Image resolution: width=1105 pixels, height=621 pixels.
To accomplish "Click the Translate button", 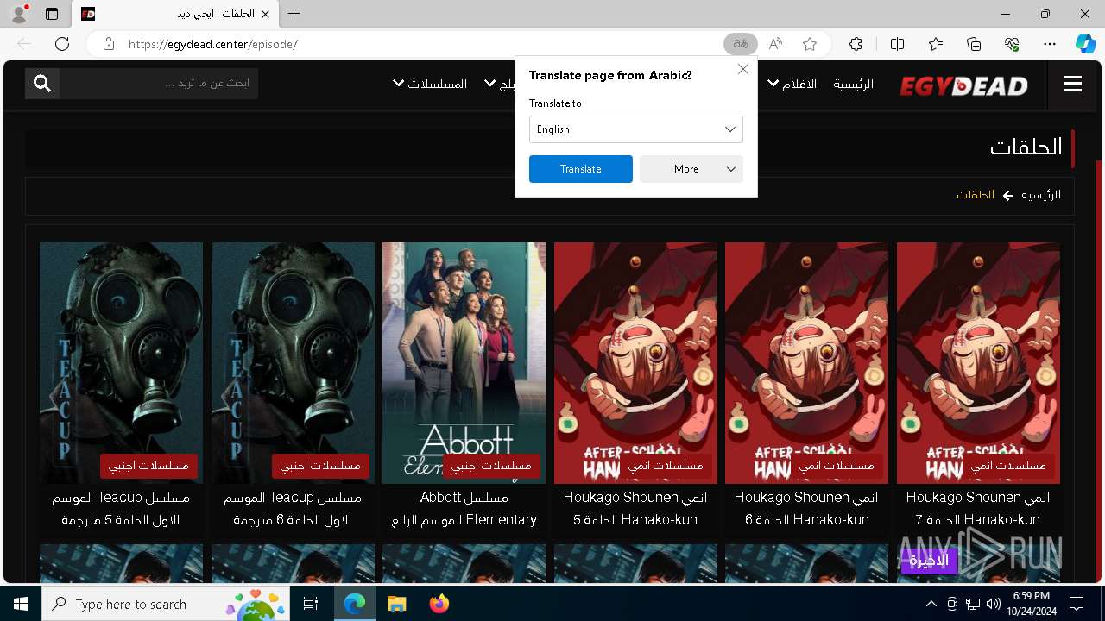I will point(581,169).
